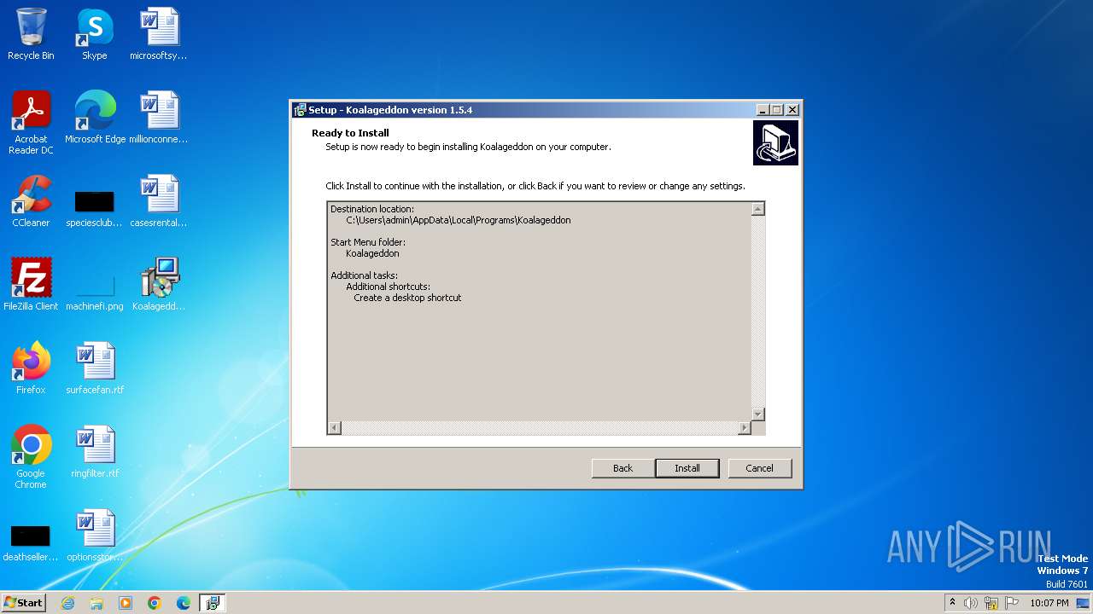Open the network status tray icon
This screenshot has height=614, width=1093.
(991, 603)
